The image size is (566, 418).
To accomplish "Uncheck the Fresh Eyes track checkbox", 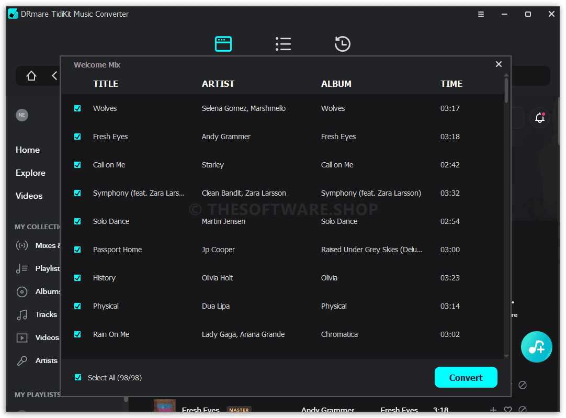I will click(77, 137).
